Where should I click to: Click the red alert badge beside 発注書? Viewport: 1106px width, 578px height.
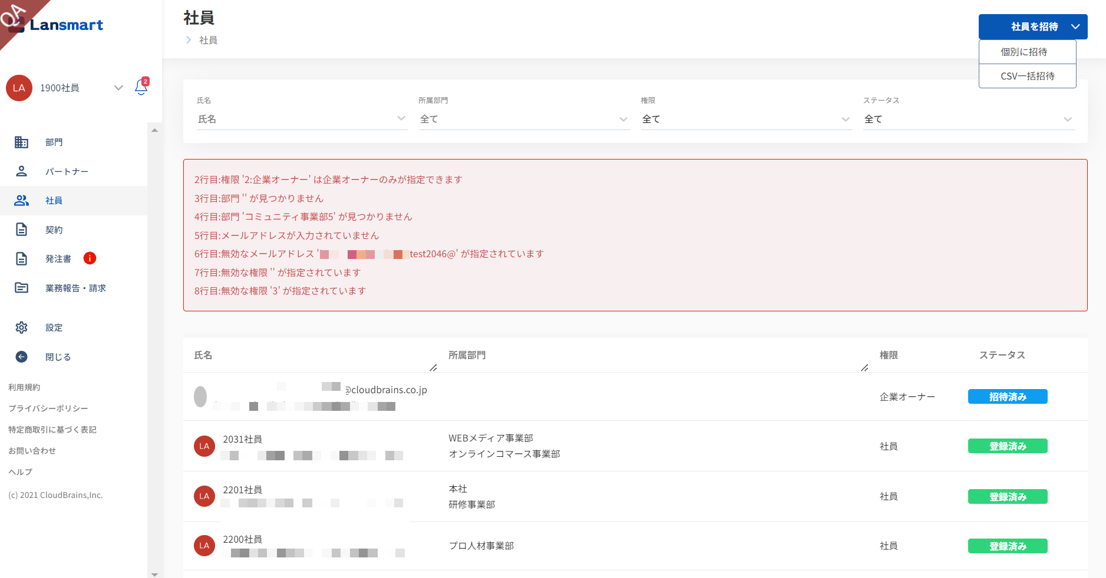[x=90, y=258]
